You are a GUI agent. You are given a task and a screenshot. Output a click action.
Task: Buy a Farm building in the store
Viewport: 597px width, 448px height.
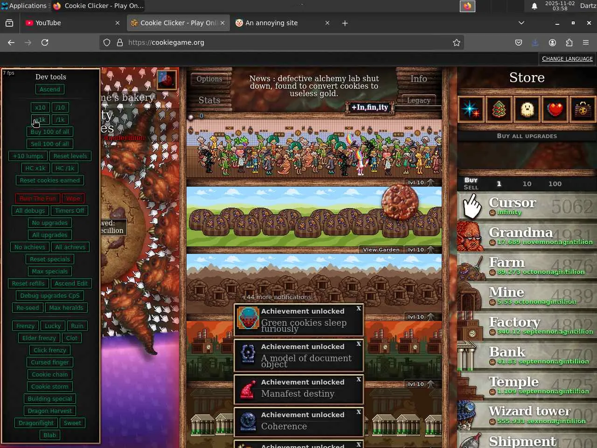pyautogui.click(x=527, y=266)
